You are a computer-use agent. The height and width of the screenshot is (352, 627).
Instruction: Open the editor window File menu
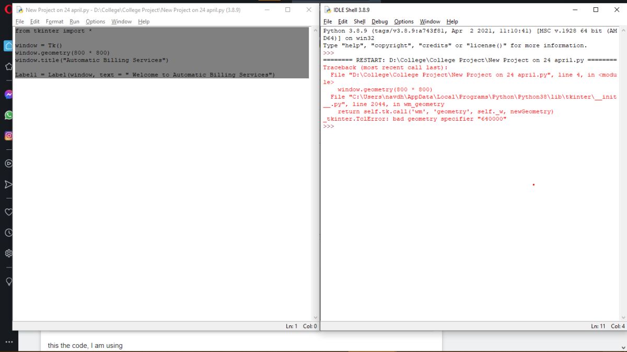(x=20, y=21)
